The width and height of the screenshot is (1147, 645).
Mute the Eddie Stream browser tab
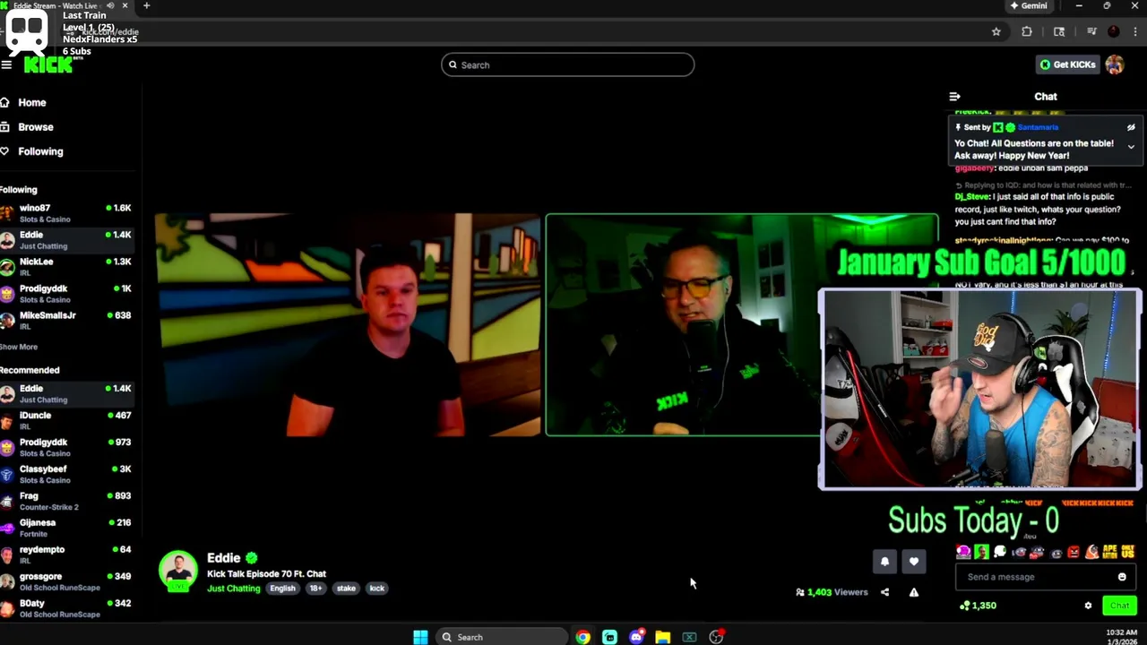tap(110, 5)
